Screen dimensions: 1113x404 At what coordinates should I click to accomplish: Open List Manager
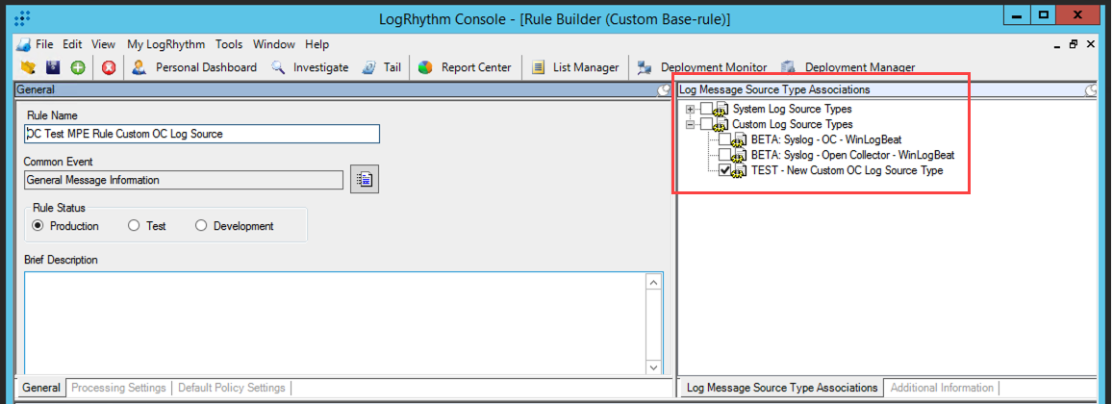[x=576, y=67]
